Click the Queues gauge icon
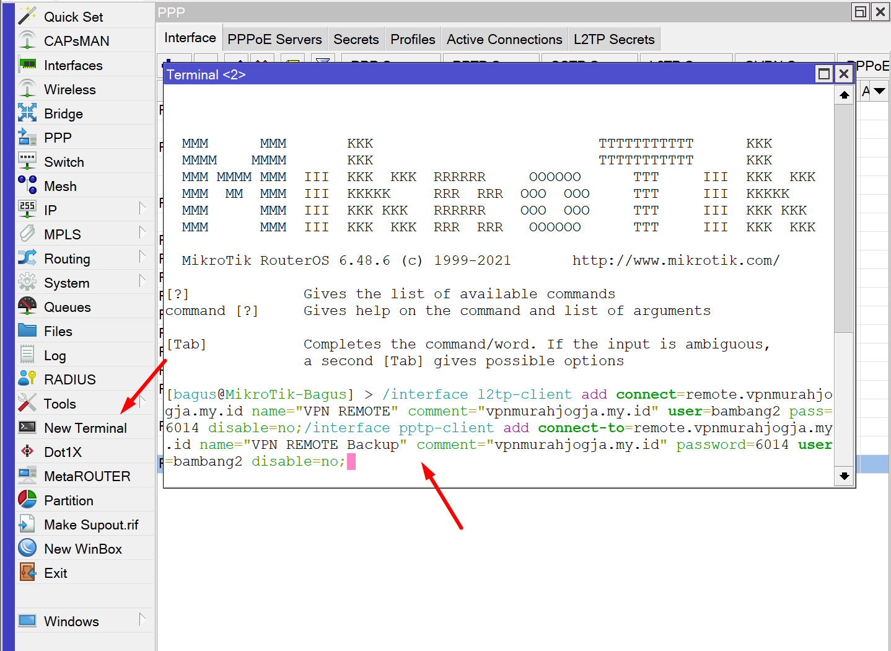 (x=27, y=306)
